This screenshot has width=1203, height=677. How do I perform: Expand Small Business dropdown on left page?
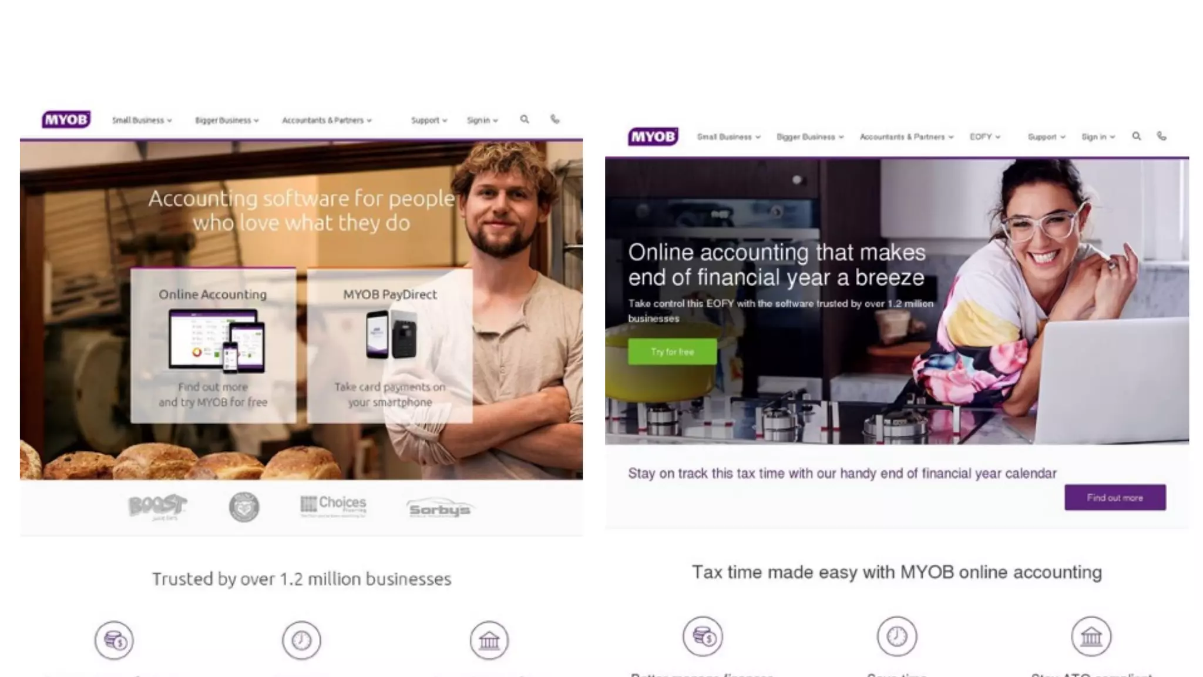pyautogui.click(x=142, y=120)
